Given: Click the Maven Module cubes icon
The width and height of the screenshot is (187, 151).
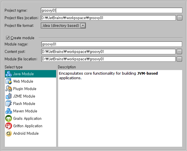Looking at the screenshot, I should point(9,111).
